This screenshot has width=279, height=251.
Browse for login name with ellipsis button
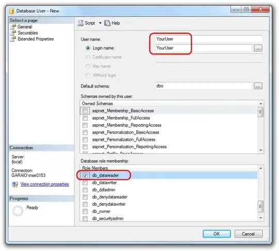click(x=258, y=48)
